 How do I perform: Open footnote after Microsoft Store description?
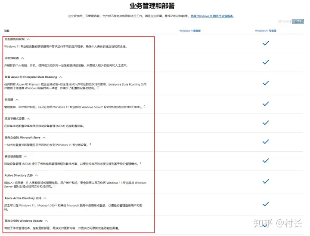click(90, 144)
